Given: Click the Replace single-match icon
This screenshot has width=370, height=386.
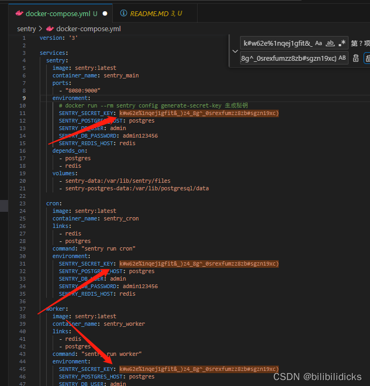Looking at the screenshot, I should click(x=356, y=58).
